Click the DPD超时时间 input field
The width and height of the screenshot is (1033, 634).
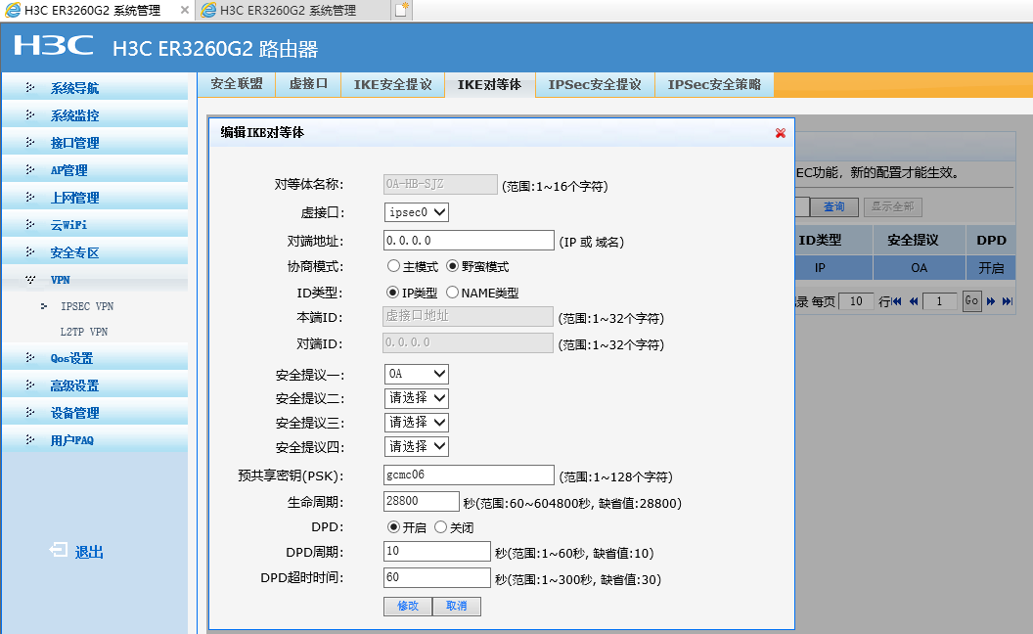pos(437,577)
